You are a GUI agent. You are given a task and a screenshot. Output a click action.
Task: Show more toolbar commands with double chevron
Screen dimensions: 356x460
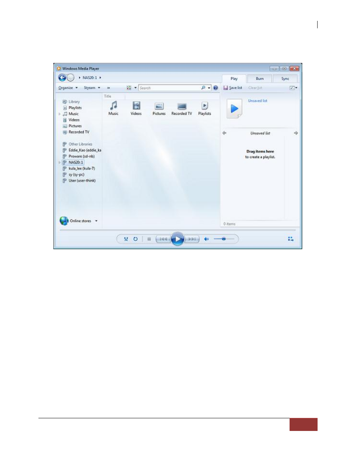(109, 88)
